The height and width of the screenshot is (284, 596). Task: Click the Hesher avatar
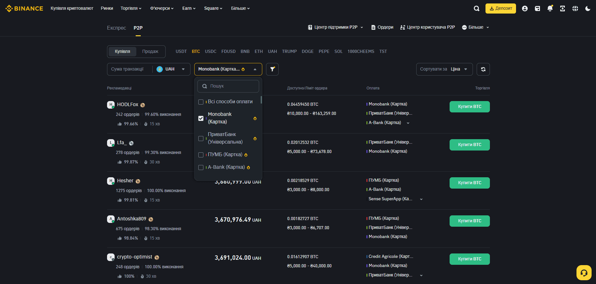[x=111, y=181]
